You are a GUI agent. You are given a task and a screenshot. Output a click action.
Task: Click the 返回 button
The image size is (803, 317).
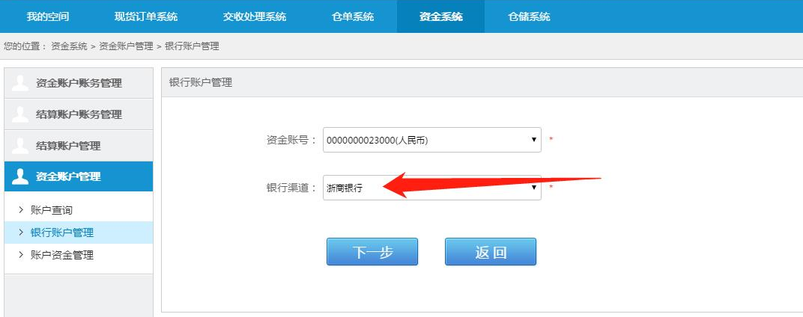click(491, 251)
